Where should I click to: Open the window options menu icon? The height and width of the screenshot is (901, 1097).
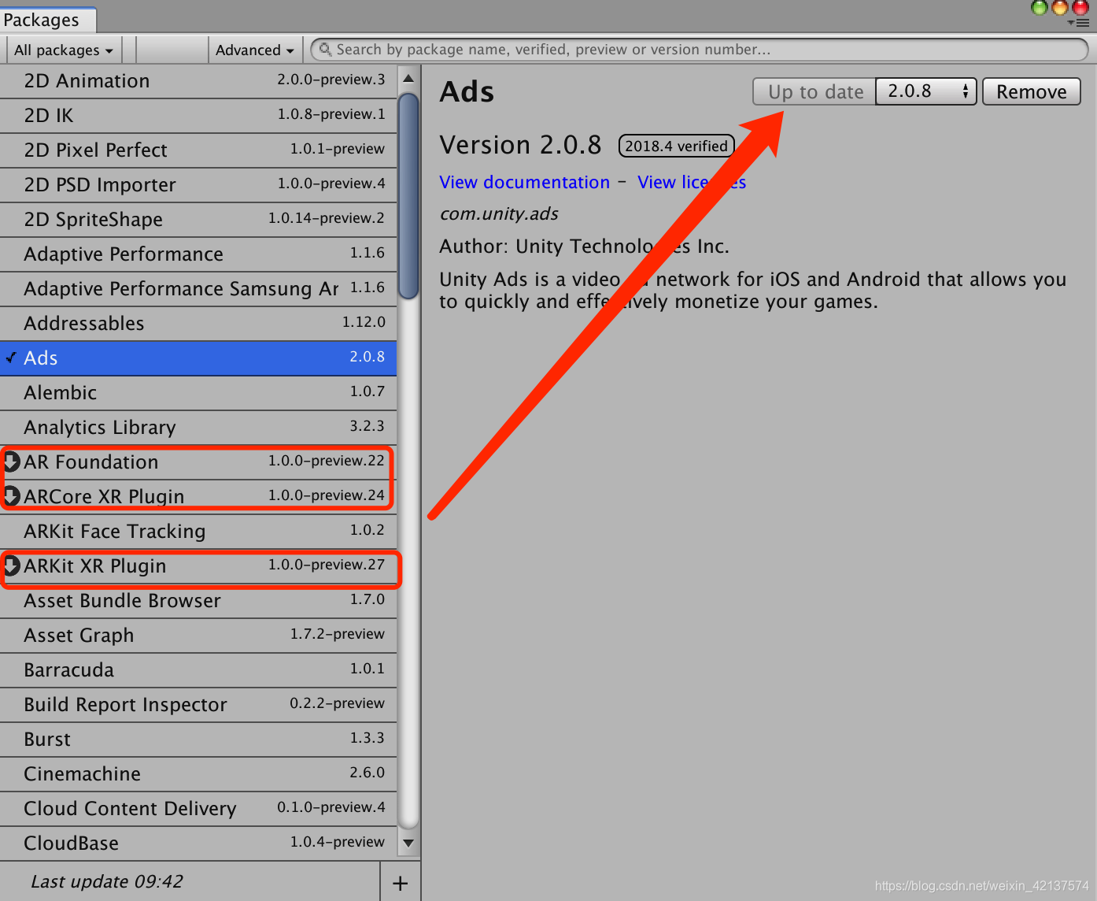coord(1079,23)
